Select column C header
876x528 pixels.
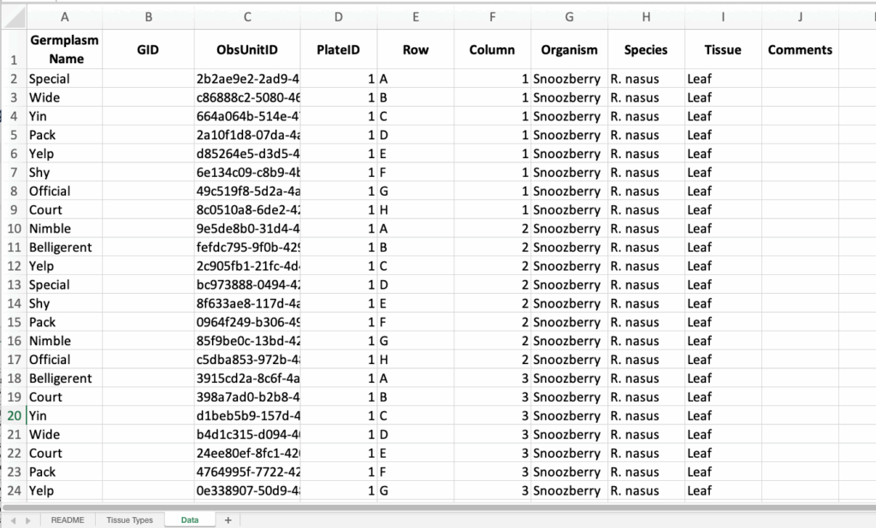coord(247,16)
